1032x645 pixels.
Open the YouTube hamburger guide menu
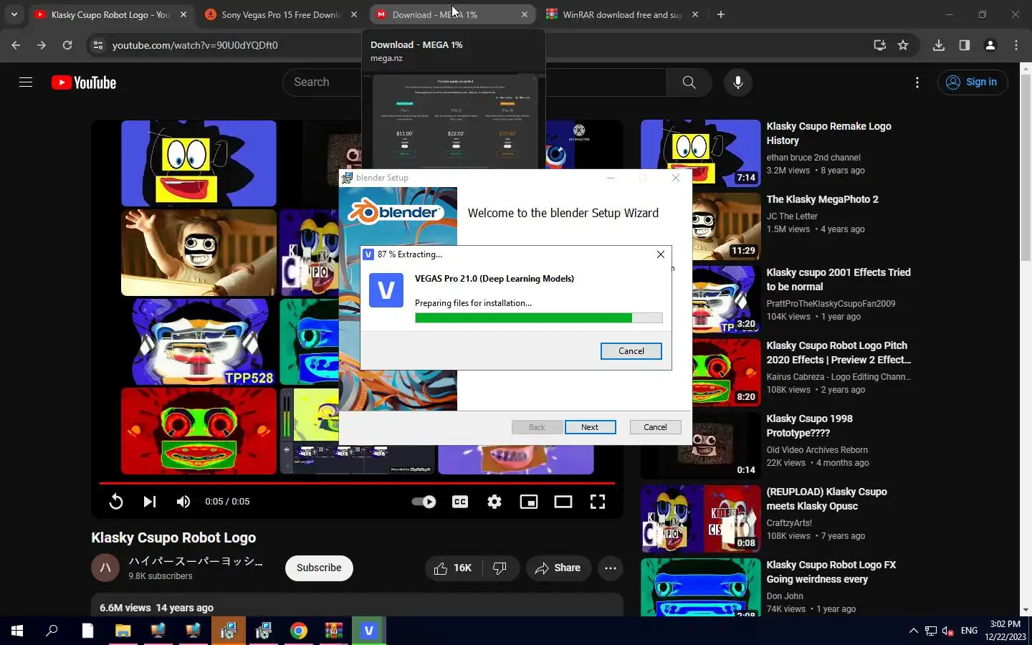click(26, 82)
